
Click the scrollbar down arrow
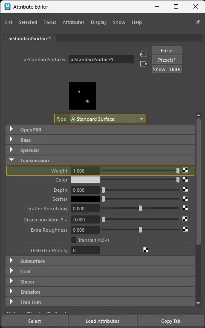(x=198, y=303)
